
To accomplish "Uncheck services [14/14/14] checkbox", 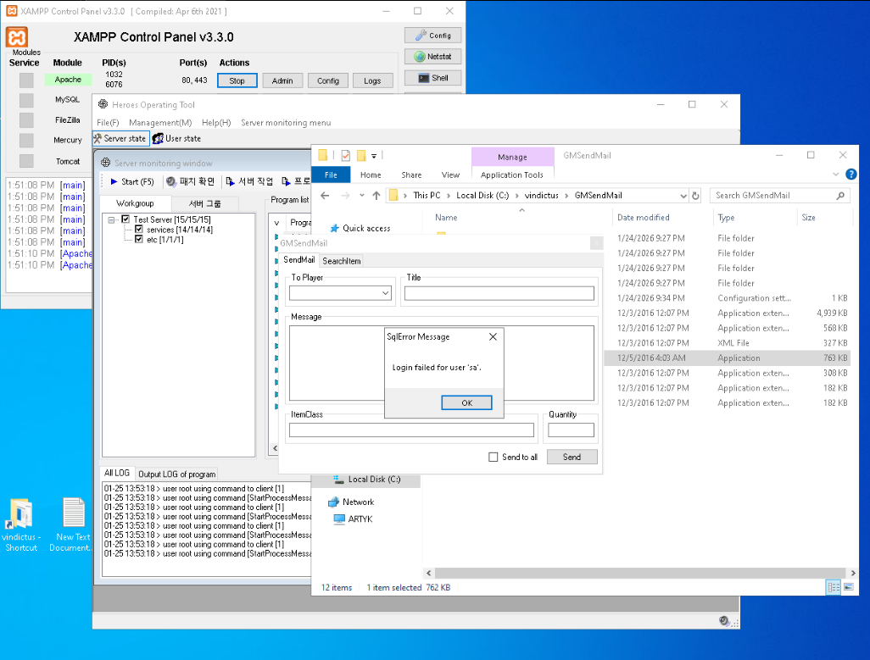I will pyautogui.click(x=139, y=230).
